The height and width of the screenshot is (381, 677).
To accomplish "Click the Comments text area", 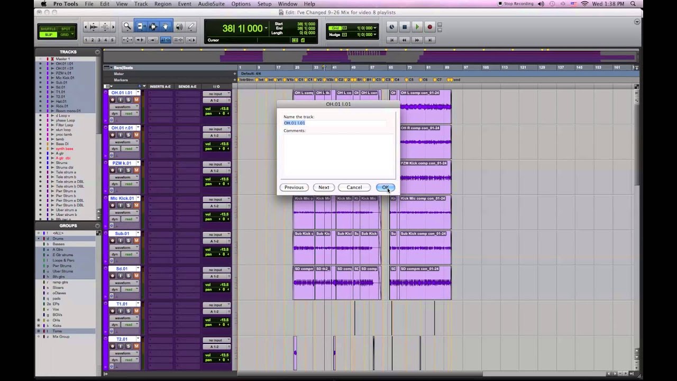I will click(338, 155).
